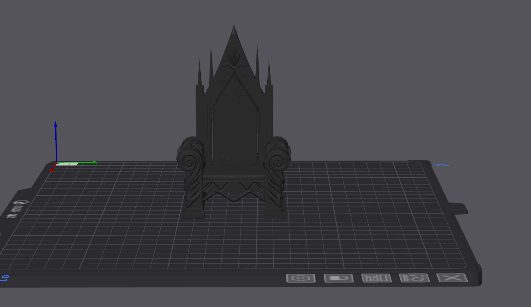Auto-orient objects using the rotate-shapes plate icon
Viewport: 531px width, 307px height.
click(x=414, y=278)
